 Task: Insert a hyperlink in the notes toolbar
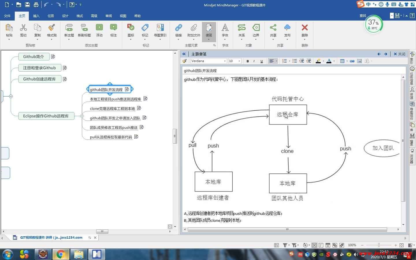(x=352, y=61)
